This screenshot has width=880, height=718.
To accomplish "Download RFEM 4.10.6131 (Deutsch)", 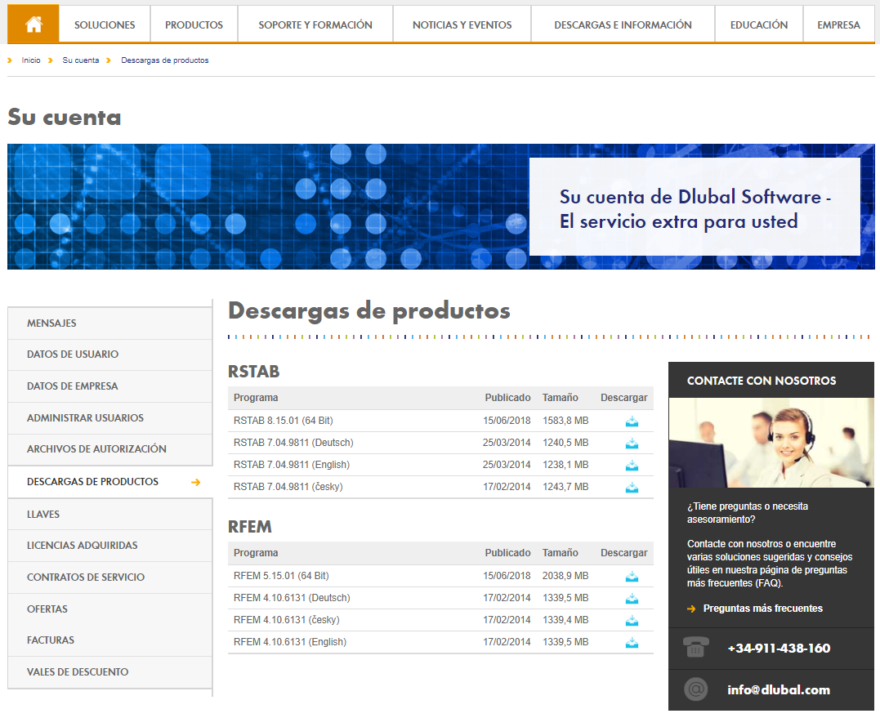I will pyautogui.click(x=632, y=598).
